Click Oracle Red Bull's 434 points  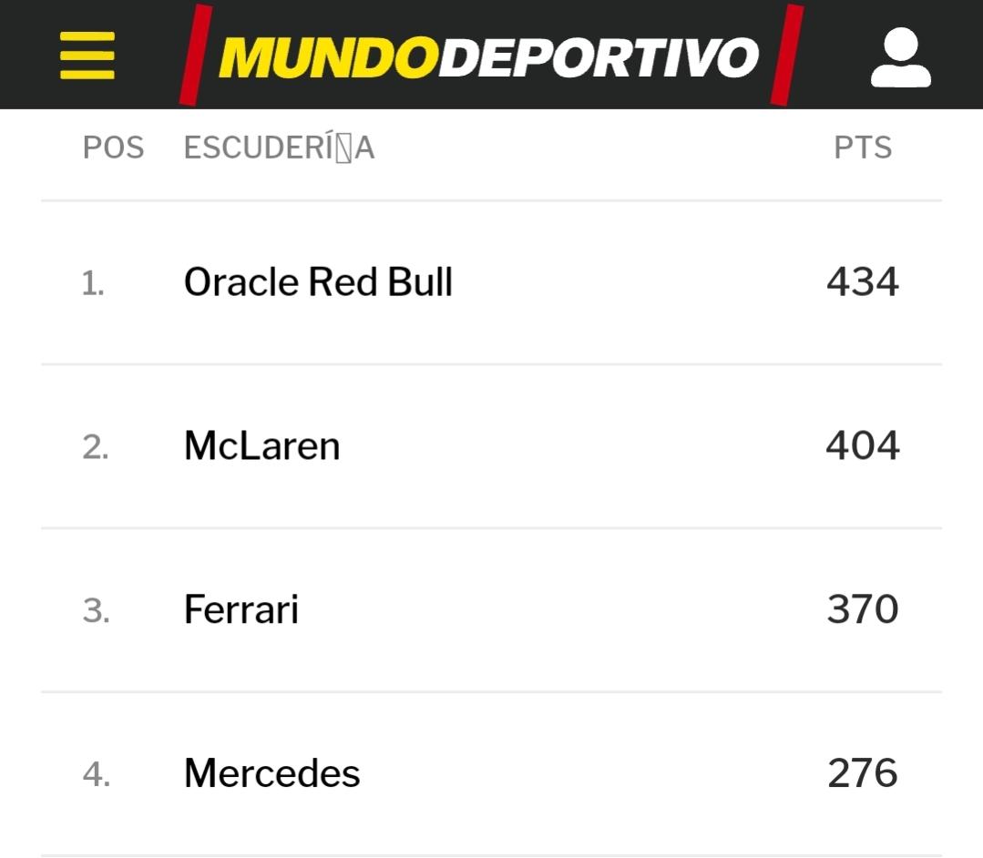pos(862,282)
